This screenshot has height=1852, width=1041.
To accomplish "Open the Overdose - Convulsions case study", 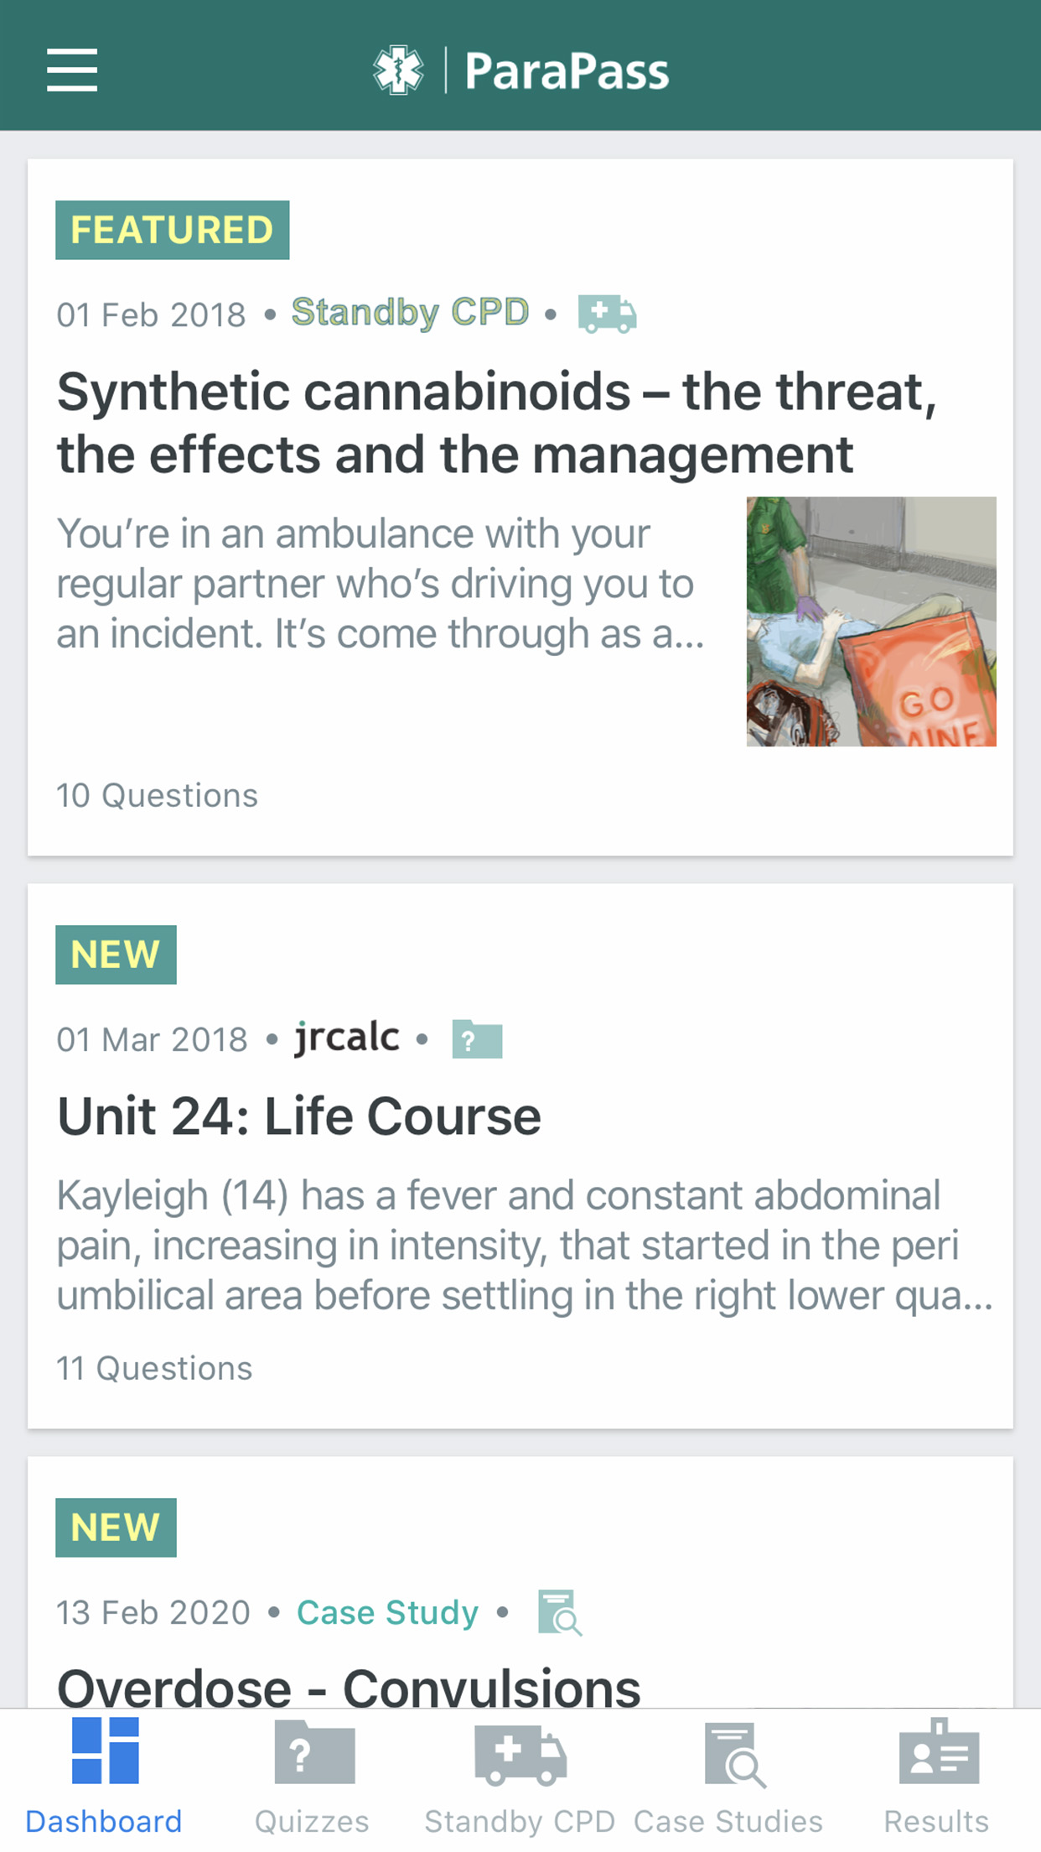I will [349, 1686].
